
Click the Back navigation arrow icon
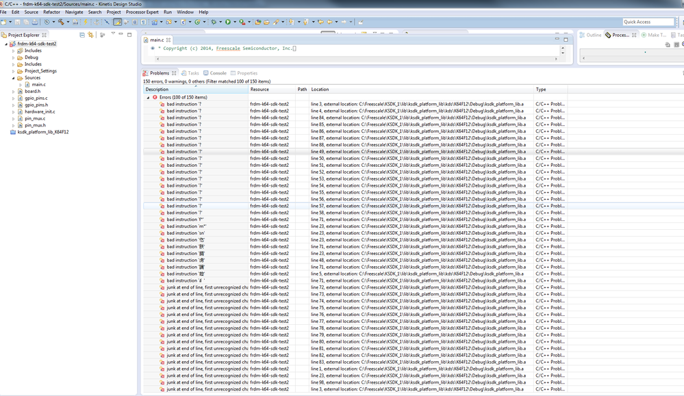click(329, 22)
